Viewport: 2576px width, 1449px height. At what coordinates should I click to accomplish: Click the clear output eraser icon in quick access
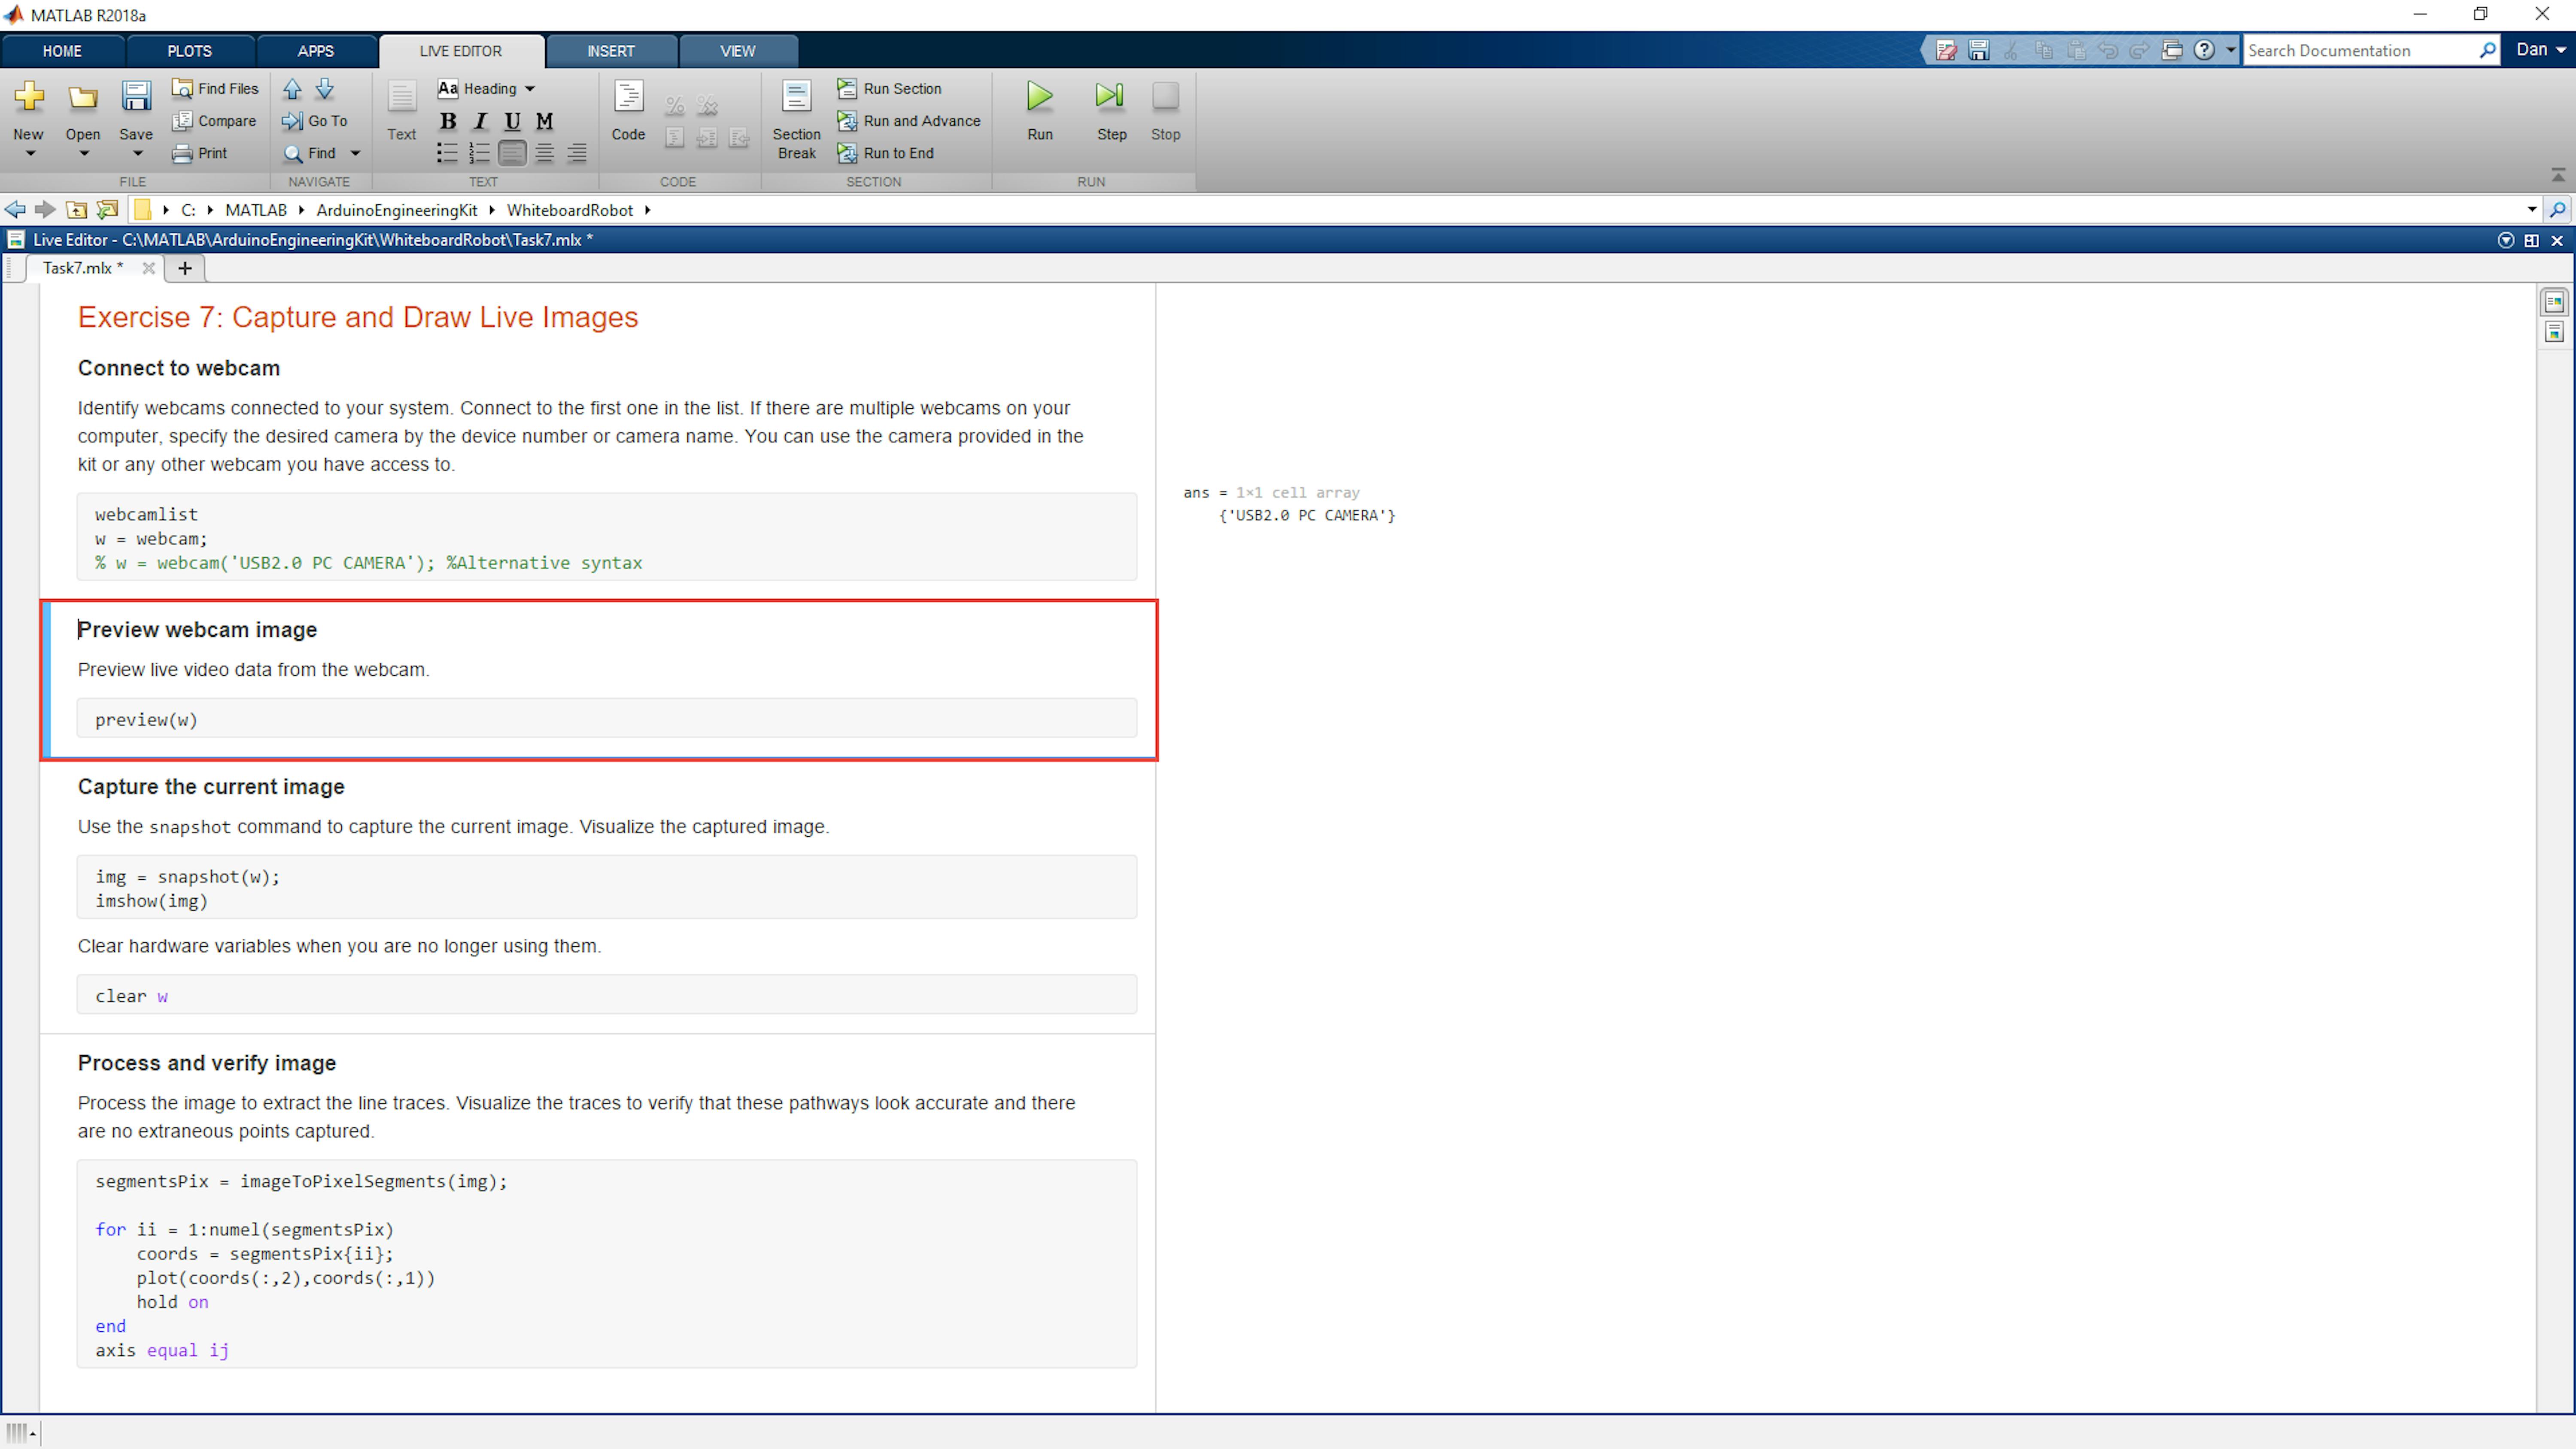(1946, 50)
